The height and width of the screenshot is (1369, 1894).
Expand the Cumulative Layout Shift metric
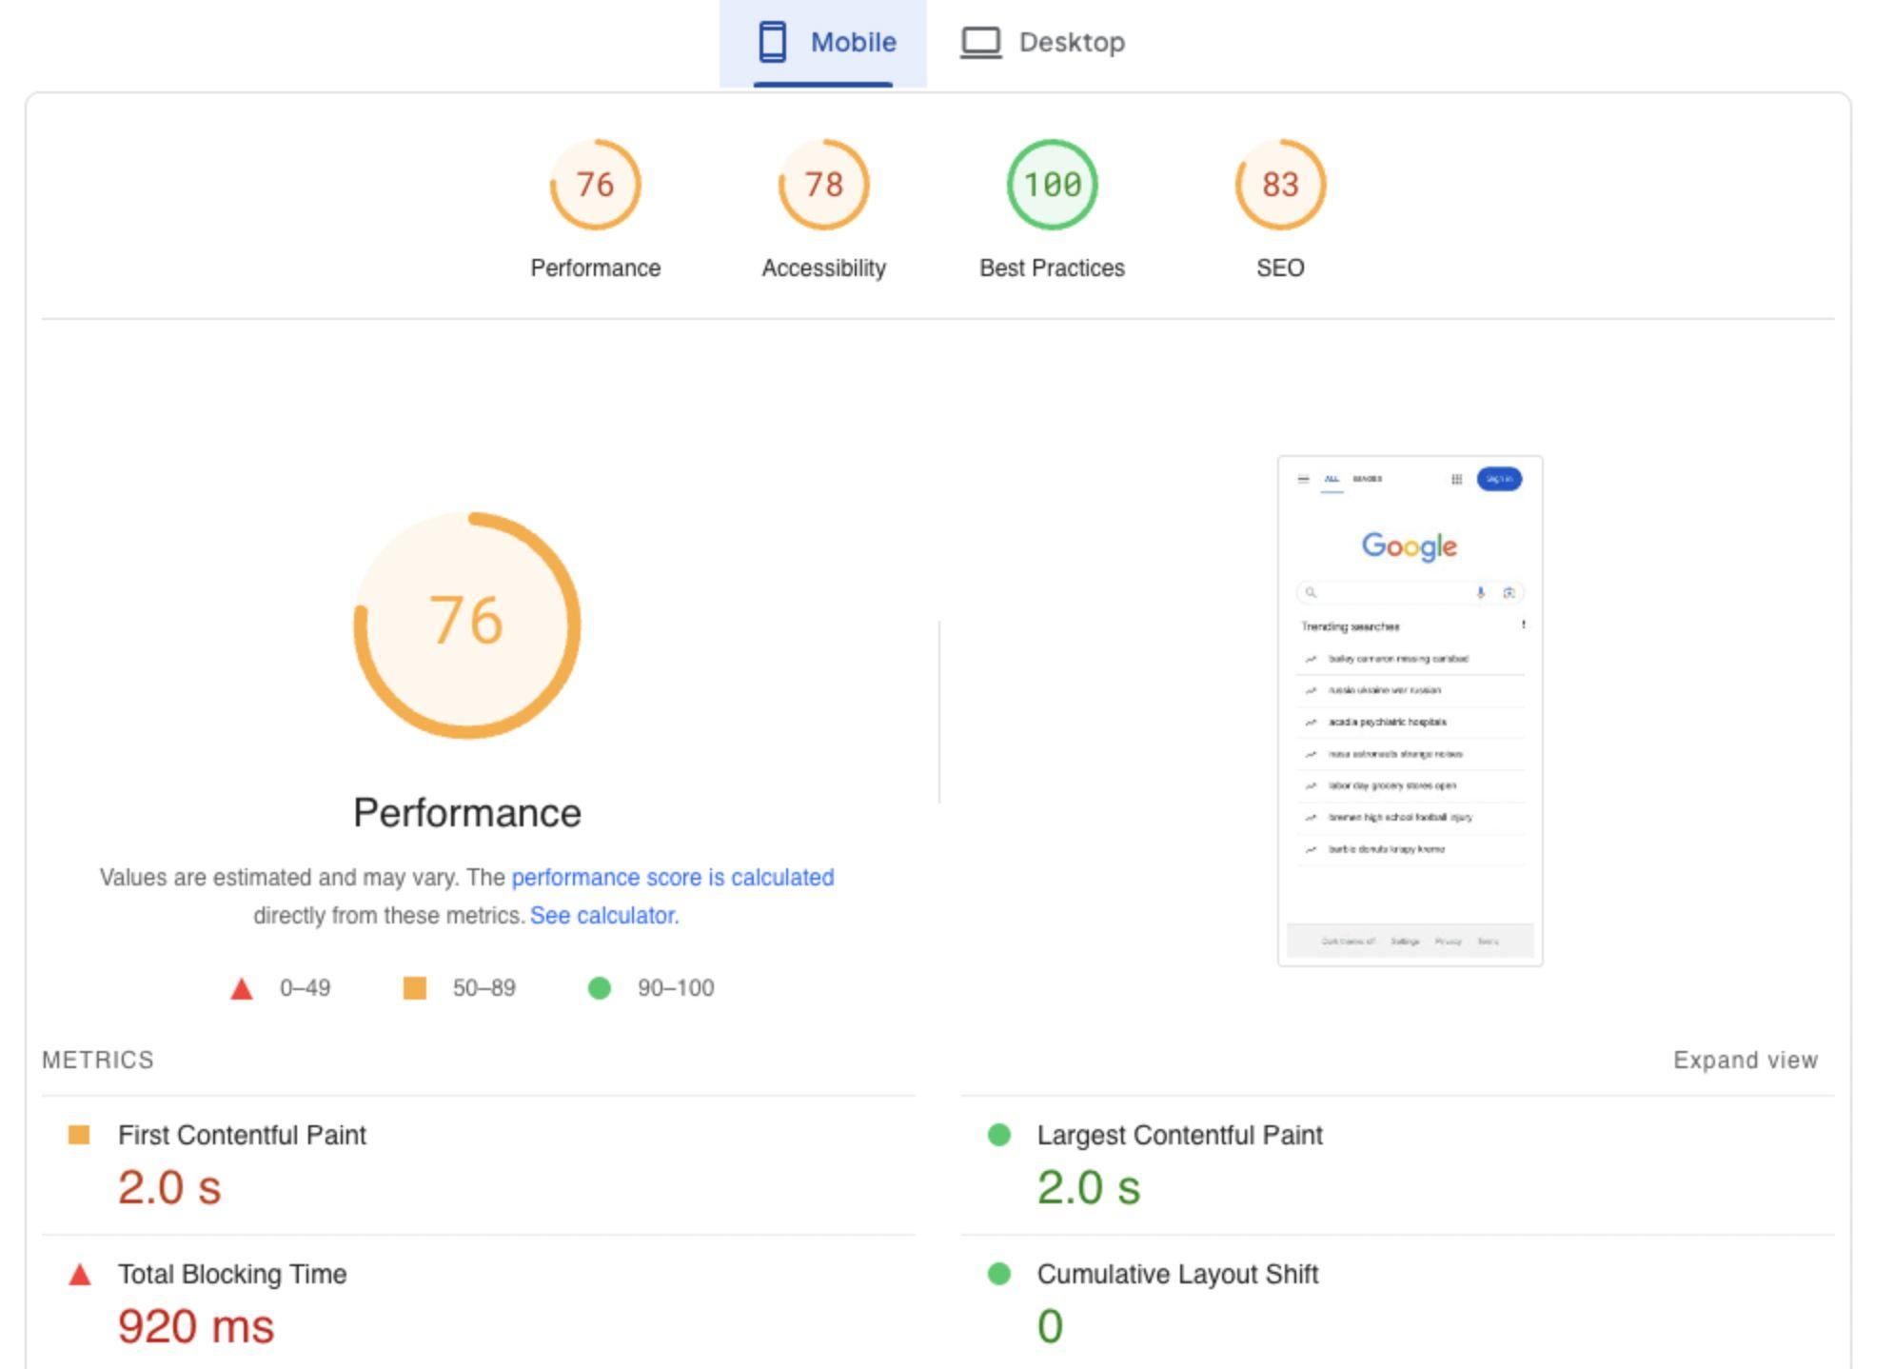click(x=1398, y=1302)
